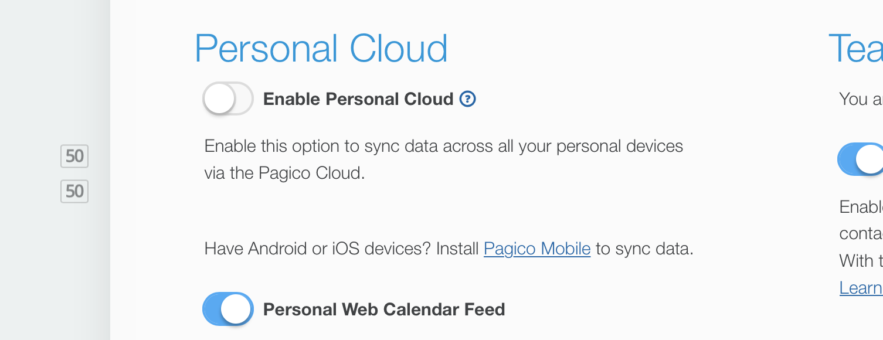Click the "via the Pagico Cloud." text line
Image resolution: width=883 pixels, height=340 pixels.
(x=284, y=174)
